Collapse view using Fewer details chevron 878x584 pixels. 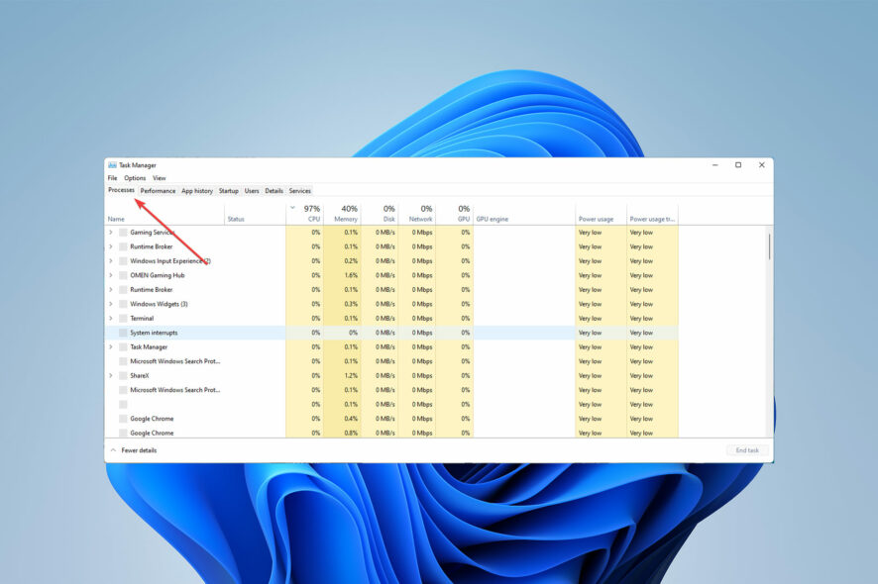tap(113, 449)
